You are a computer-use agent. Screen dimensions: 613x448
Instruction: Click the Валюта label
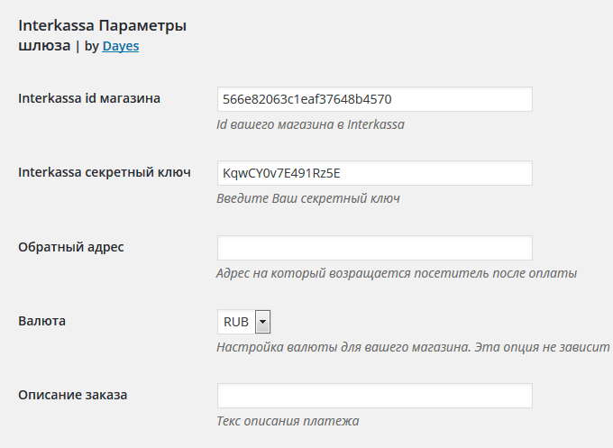click(x=41, y=321)
